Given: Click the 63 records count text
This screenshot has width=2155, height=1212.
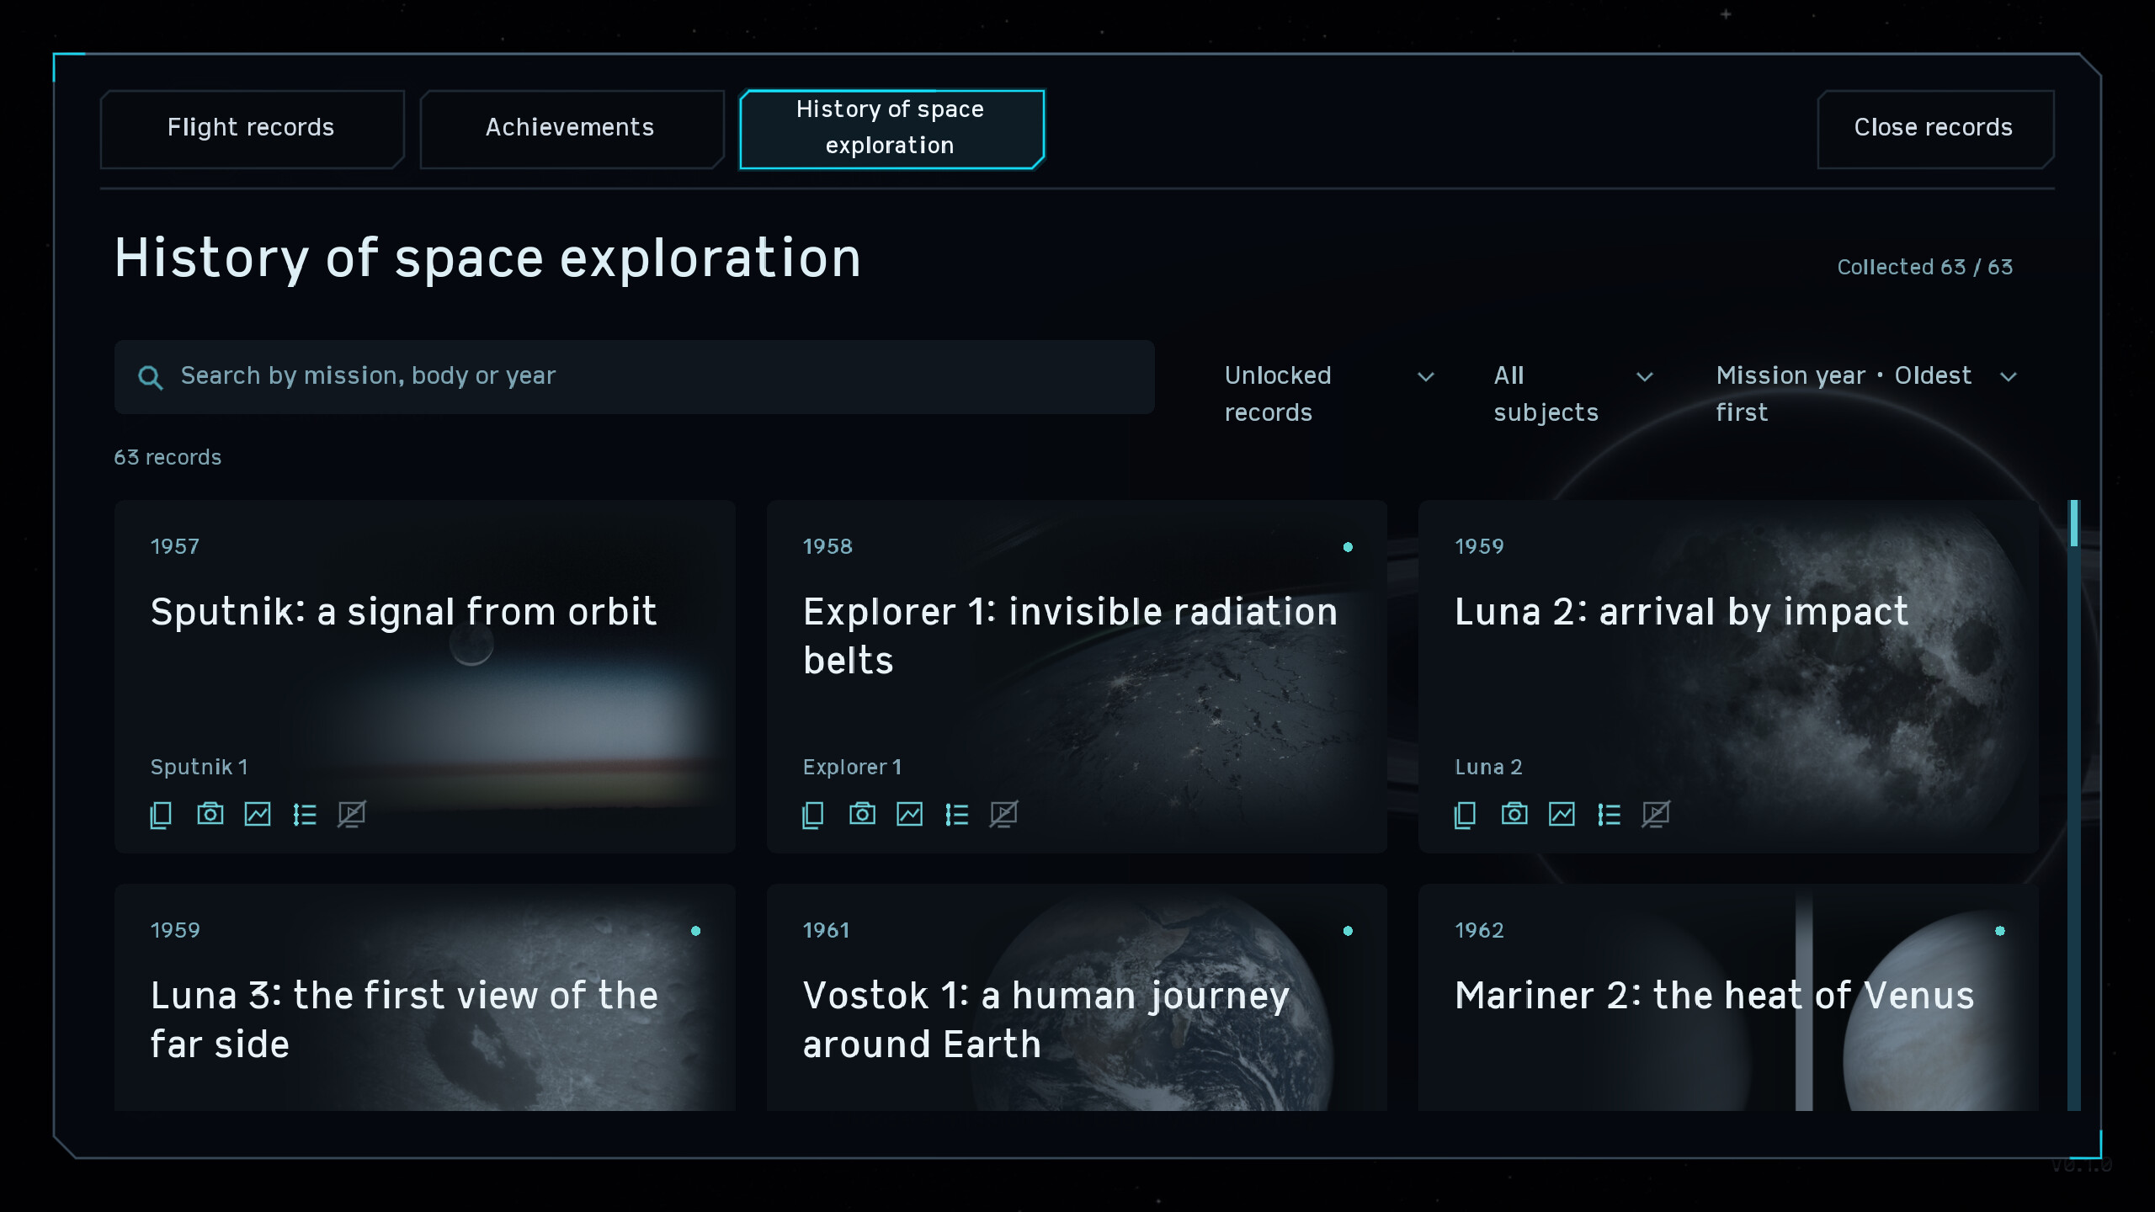Looking at the screenshot, I should 168,457.
